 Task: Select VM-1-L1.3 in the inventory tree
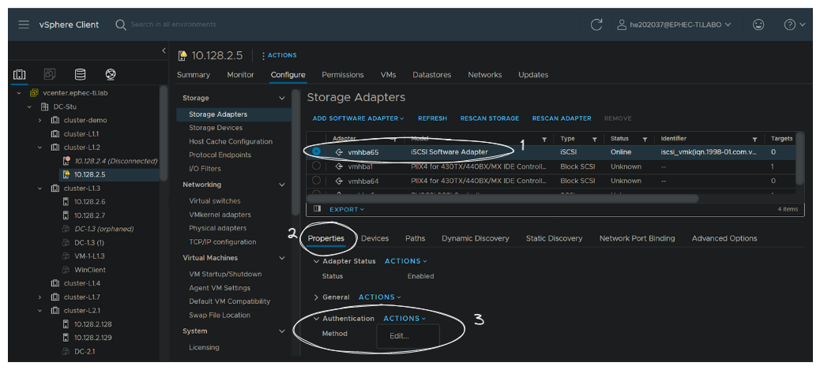[x=89, y=256]
